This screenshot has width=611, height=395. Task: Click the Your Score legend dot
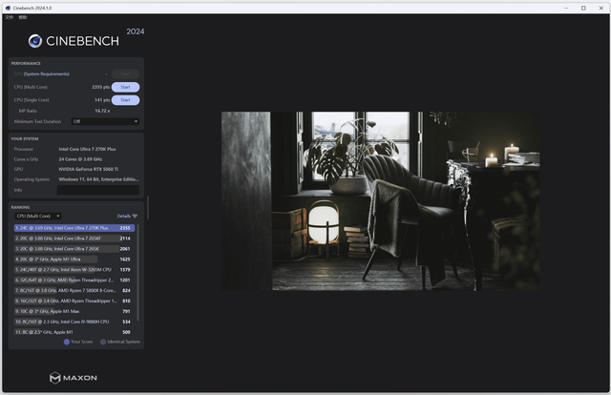pos(67,341)
